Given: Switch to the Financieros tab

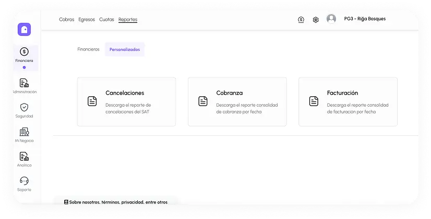Looking at the screenshot, I should [88, 49].
